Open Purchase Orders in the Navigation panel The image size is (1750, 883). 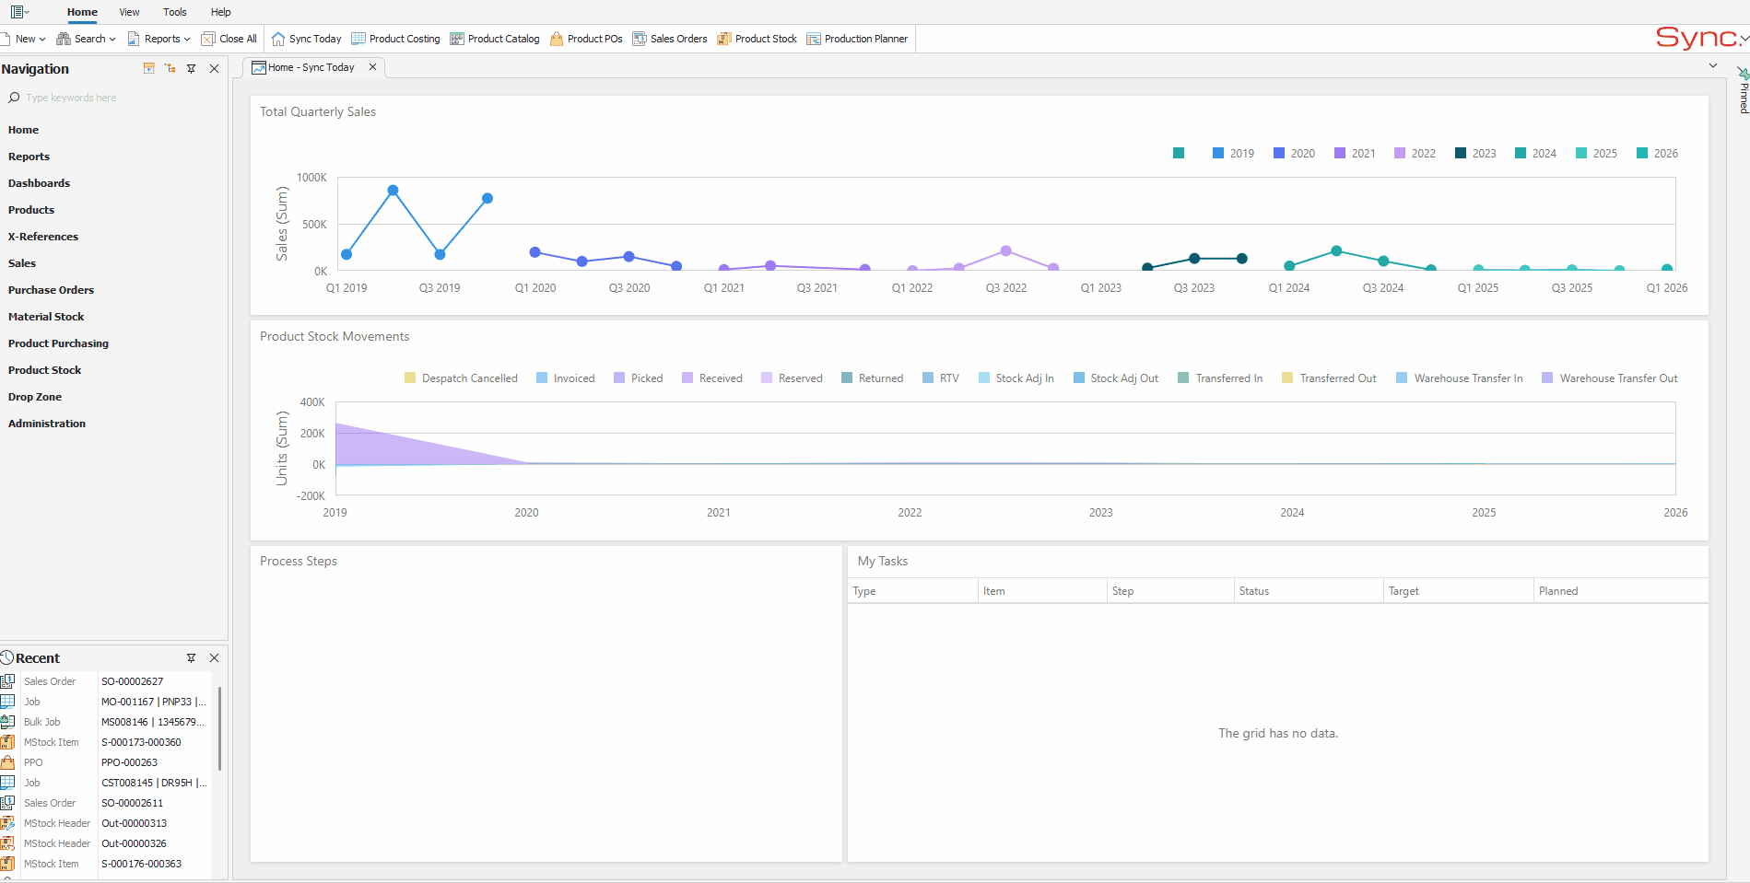click(x=51, y=290)
